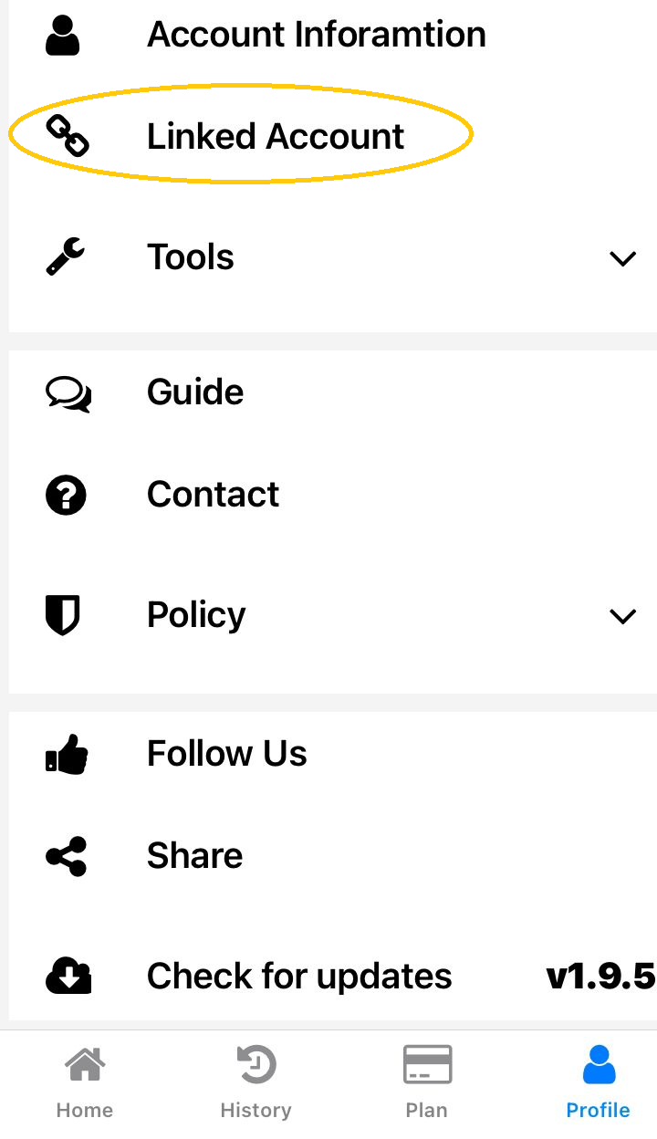Select the Profile tab
657x1139 pixels.
598,1082
